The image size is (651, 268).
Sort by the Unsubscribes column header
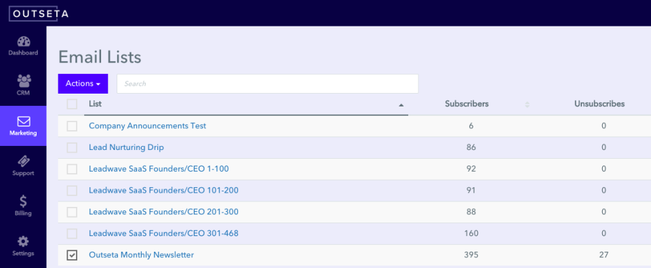599,104
